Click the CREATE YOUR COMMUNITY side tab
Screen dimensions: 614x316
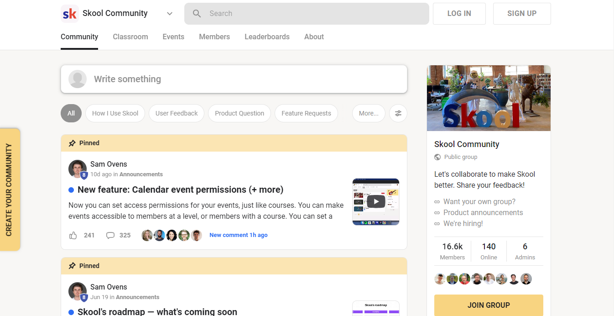(x=10, y=190)
